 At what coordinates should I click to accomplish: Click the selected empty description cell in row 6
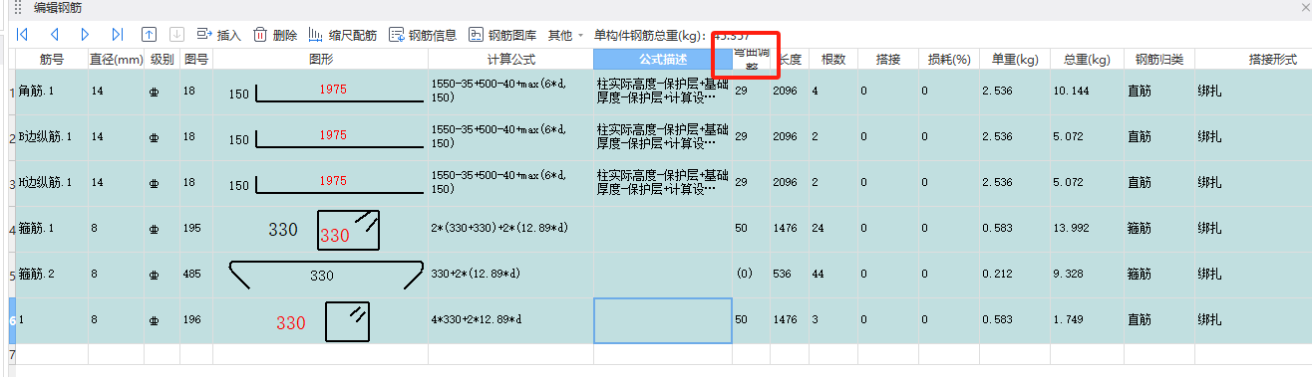click(x=663, y=320)
